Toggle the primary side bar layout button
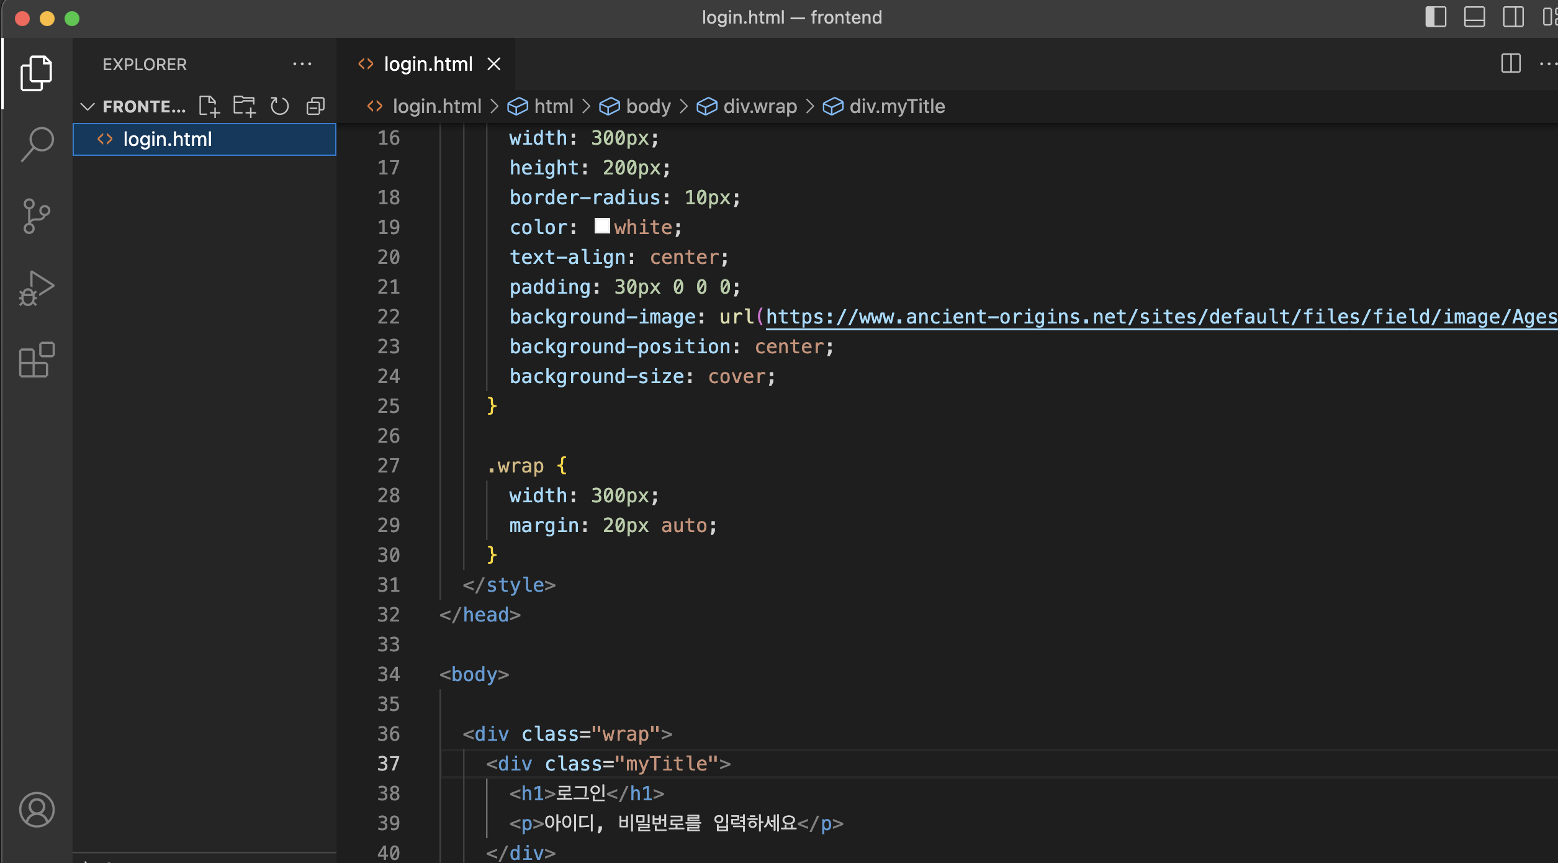 1436,17
